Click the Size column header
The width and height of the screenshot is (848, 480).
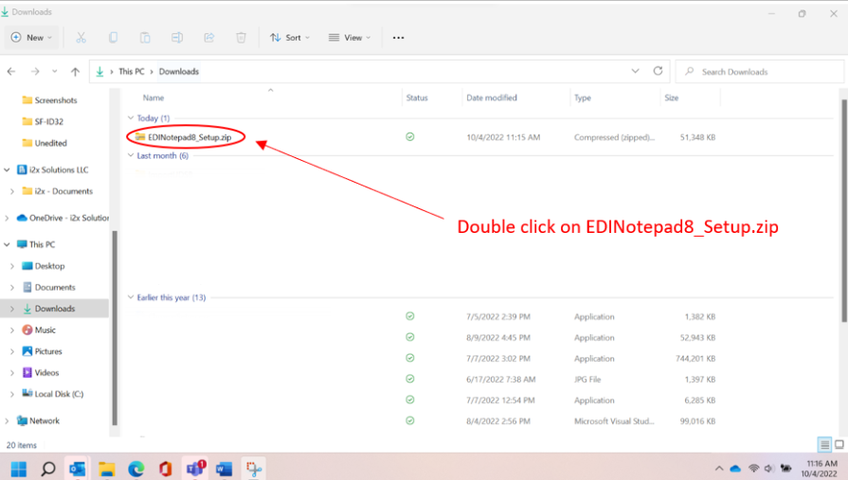pyautogui.click(x=671, y=98)
